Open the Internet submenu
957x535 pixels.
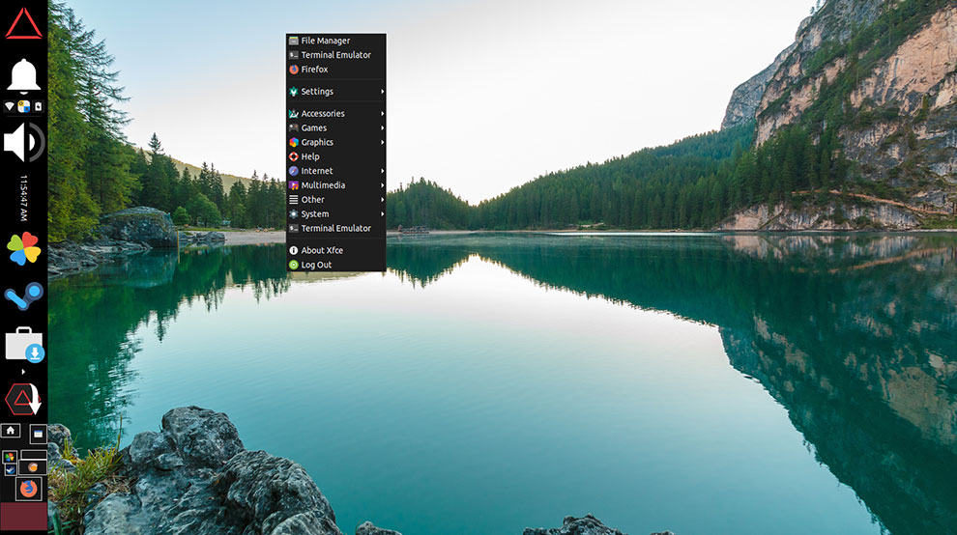335,171
